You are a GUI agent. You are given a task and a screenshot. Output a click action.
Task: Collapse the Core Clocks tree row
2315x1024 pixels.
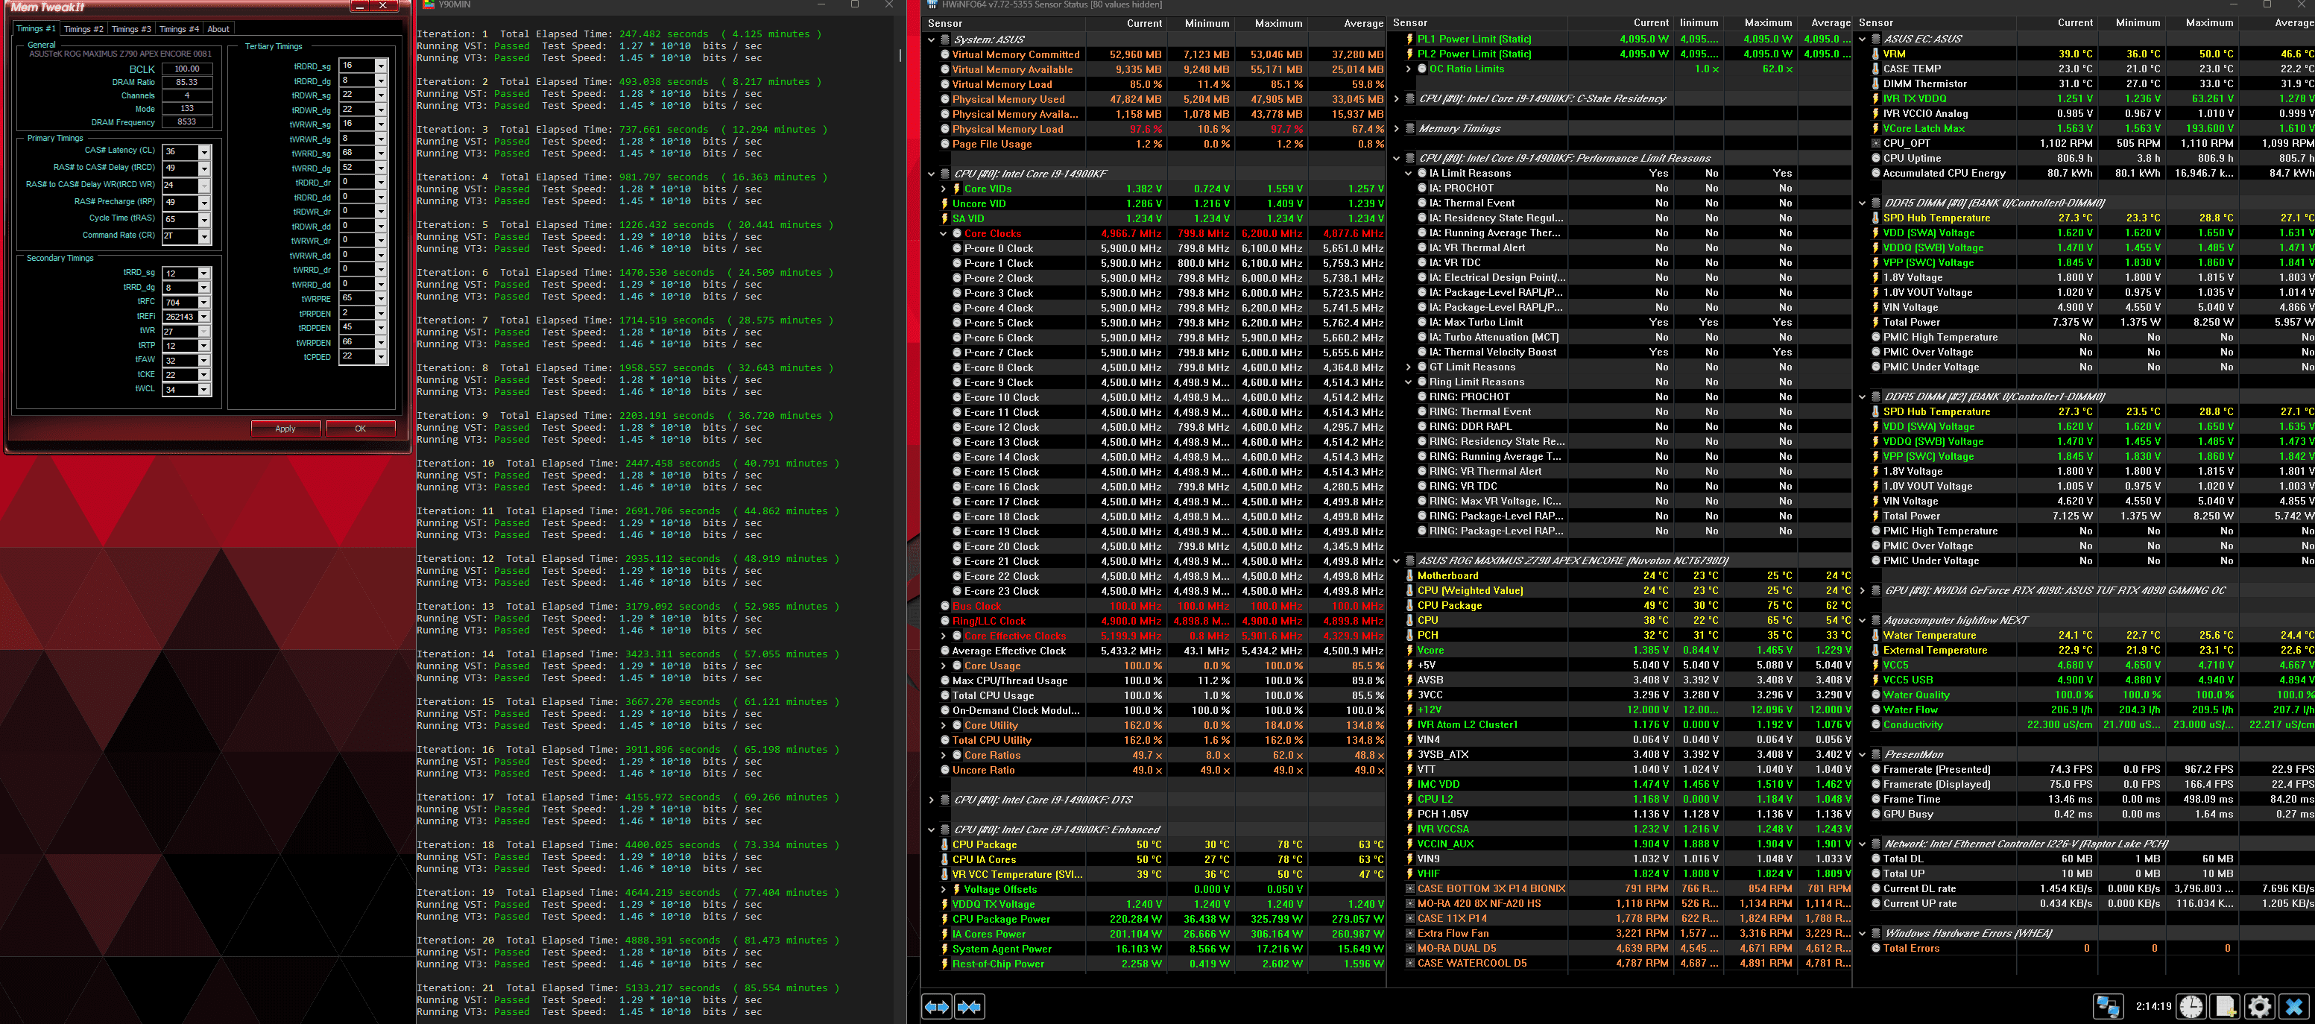coord(943,233)
